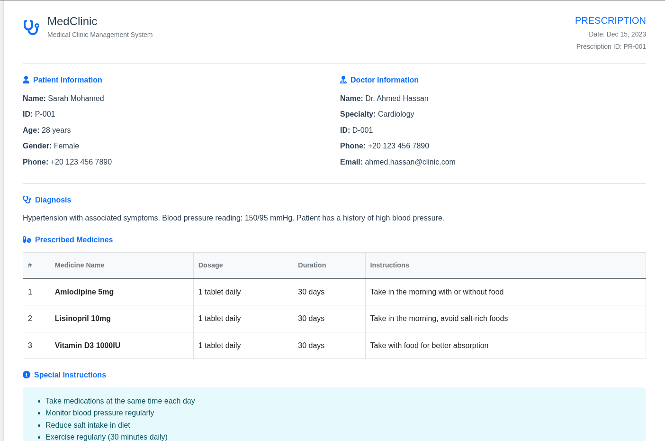The width and height of the screenshot is (665, 441).
Task: Select the Vitamin D3 1000IU entry
Action: pyautogui.click(x=88, y=345)
